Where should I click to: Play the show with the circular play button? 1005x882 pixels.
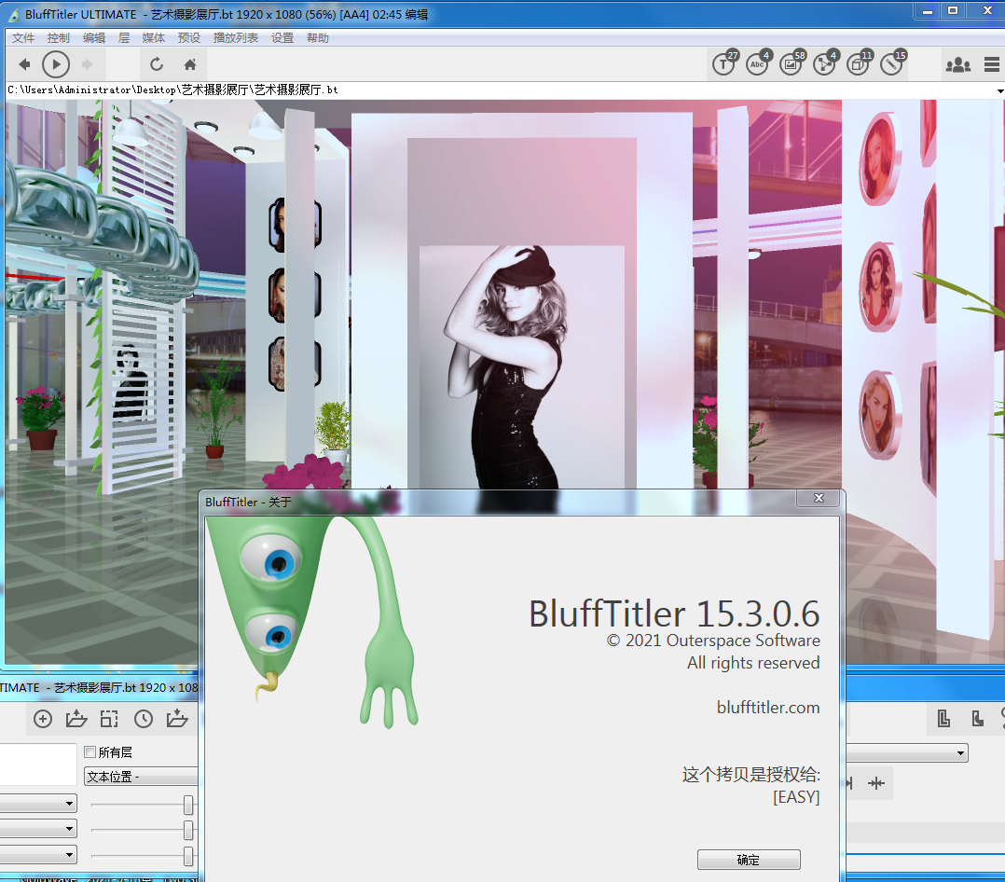point(56,64)
